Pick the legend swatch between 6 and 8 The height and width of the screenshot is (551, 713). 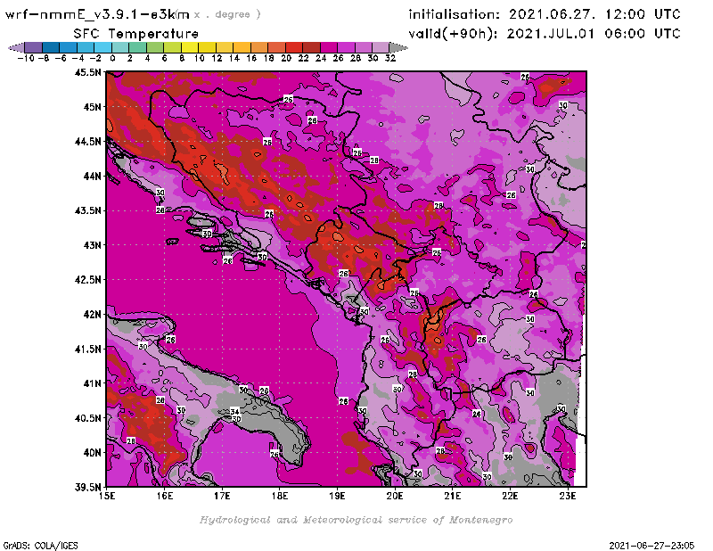[172, 47]
